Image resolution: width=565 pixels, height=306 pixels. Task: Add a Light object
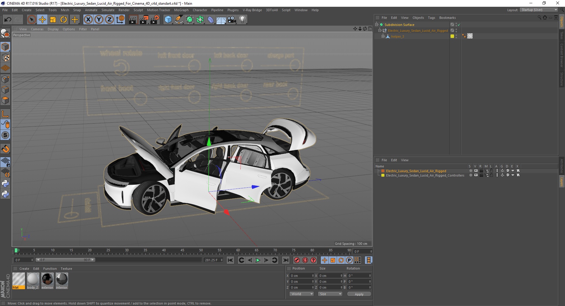point(242,20)
